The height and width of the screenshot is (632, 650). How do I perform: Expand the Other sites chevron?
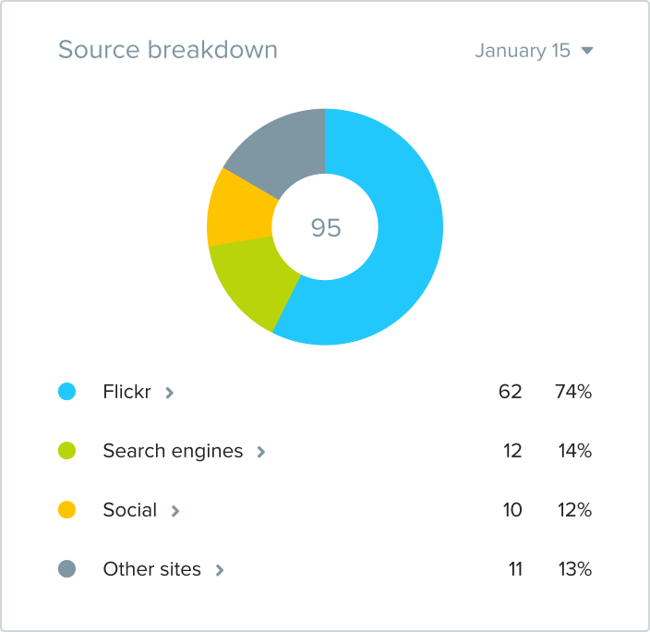(220, 570)
